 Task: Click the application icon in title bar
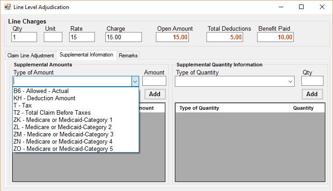pos(7,7)
